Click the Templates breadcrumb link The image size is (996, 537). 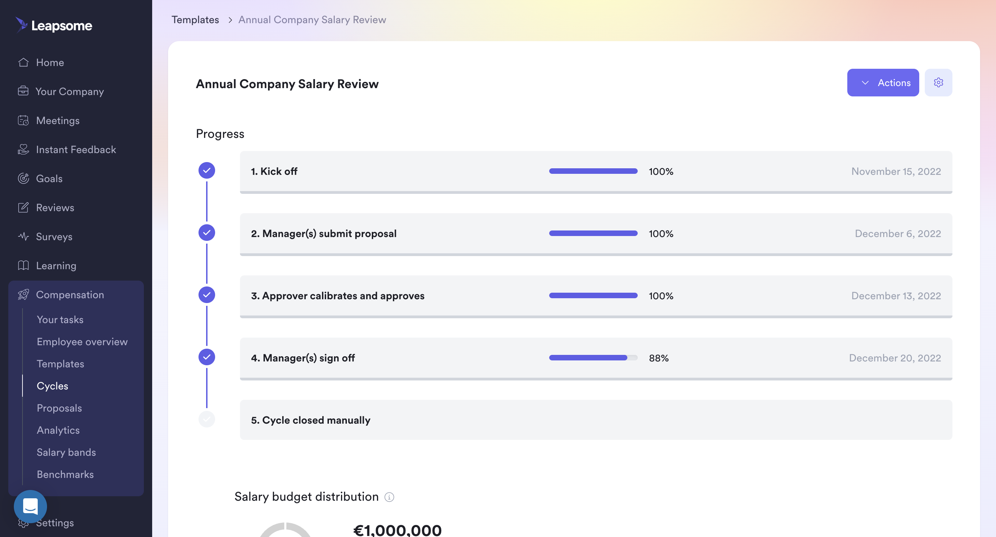coord(195,20)
